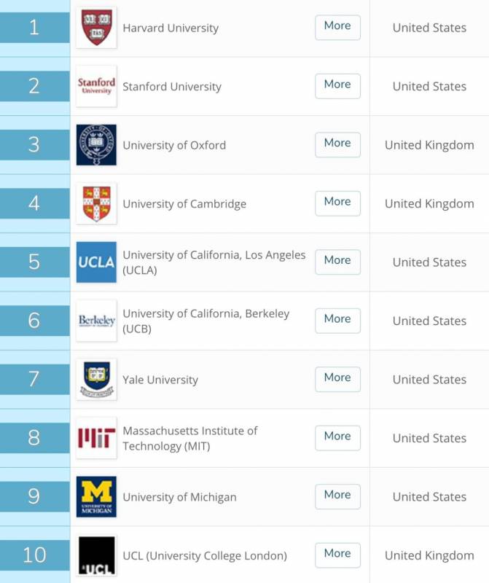Click the Berkeley logo

[96, 321]
